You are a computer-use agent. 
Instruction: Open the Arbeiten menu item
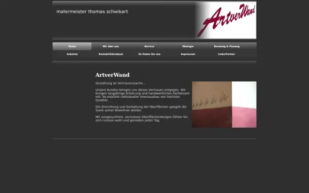click(72, 54)
